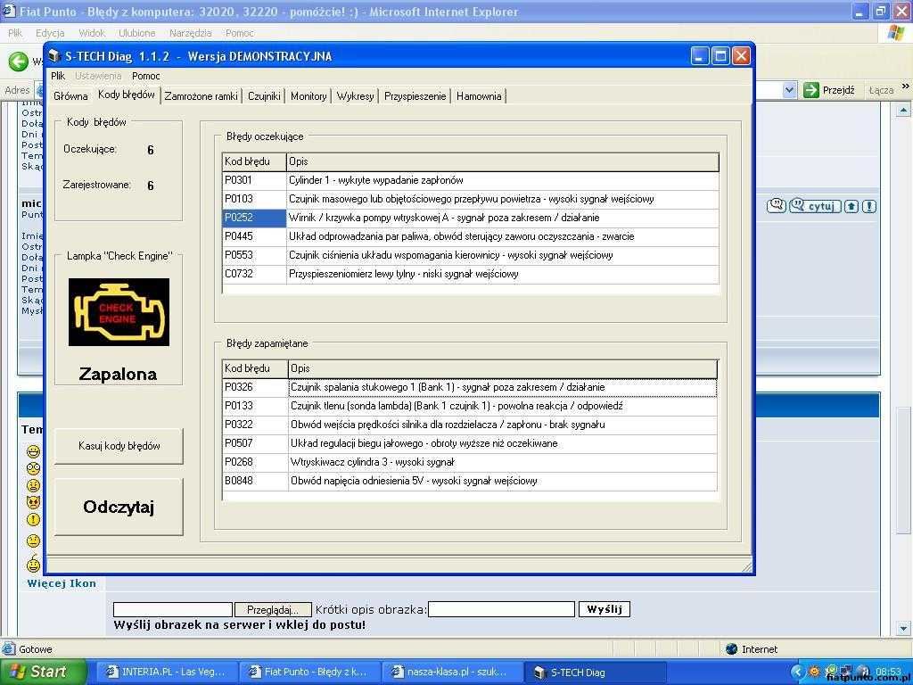
Task: Click the exclamation report icon next to cytuj
Action: pyautogui.click(x=869, y=206)
